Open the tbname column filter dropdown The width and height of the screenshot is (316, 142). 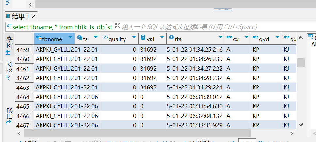(70, 38)
